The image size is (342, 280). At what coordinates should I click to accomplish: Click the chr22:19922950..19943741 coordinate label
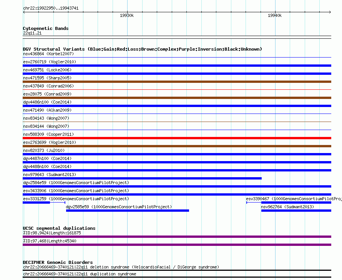(51, 8)
